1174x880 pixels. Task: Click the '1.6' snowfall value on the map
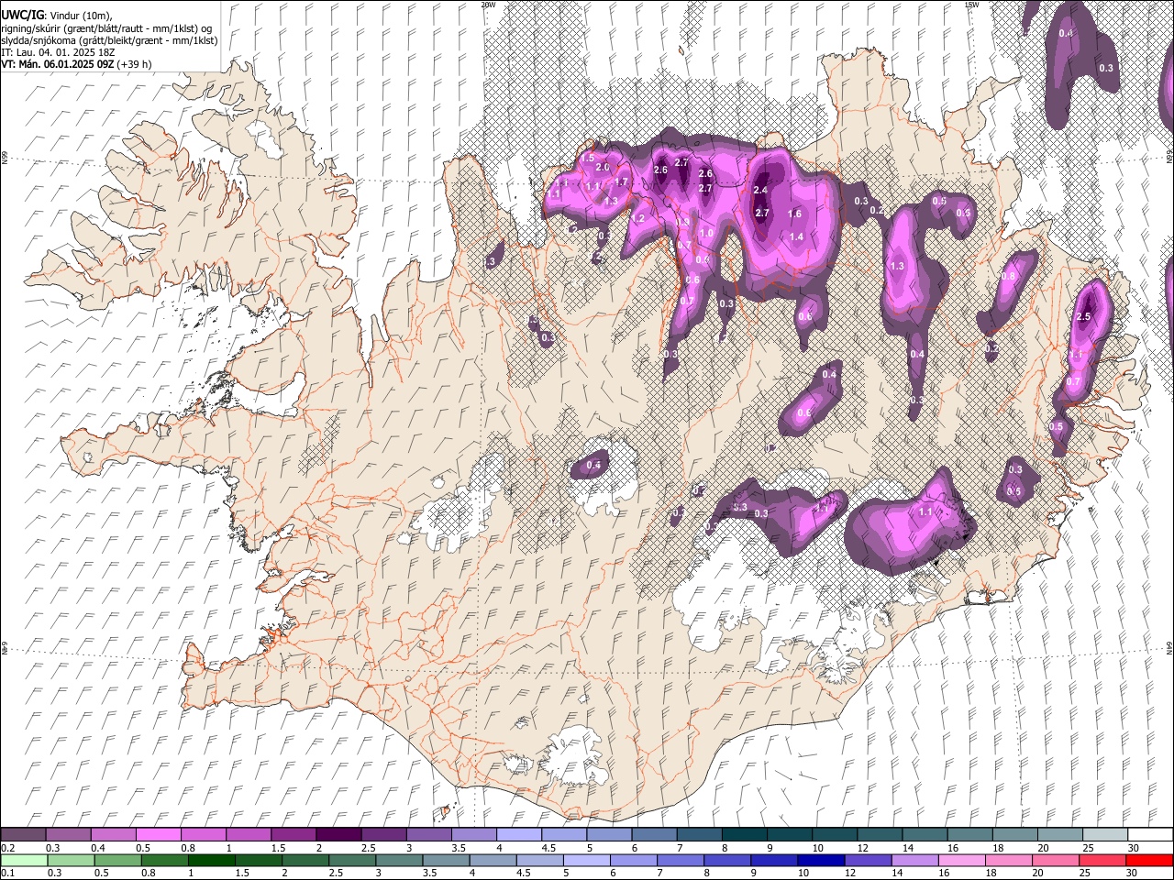pos(795,214)
